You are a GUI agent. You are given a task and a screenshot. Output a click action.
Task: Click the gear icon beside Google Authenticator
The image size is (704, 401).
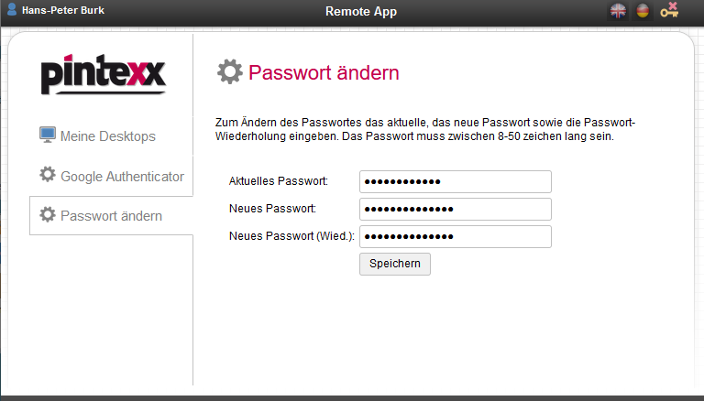(48, 175)
